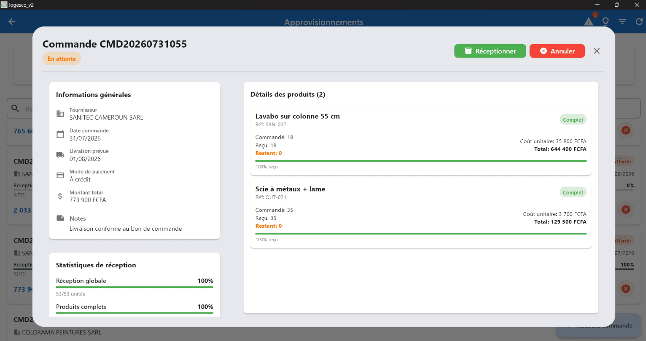Image resolution: width=646 pixels, height=341 pixels.
Task: Click product title Scie à métaux + lame
Action: pos(290,189)
